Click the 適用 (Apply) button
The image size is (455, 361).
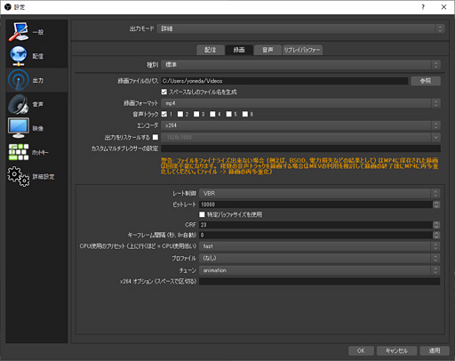pyautogui.click(x=435, y=350)
